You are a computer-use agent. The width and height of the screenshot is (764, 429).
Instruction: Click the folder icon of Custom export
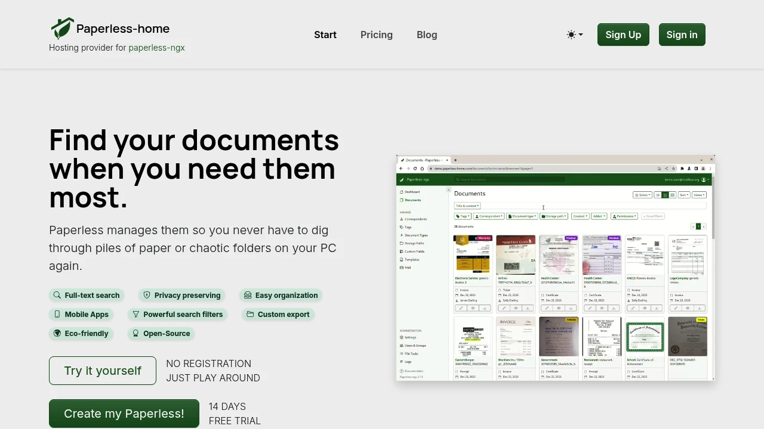pyautogui.click(x=250, y=314)
